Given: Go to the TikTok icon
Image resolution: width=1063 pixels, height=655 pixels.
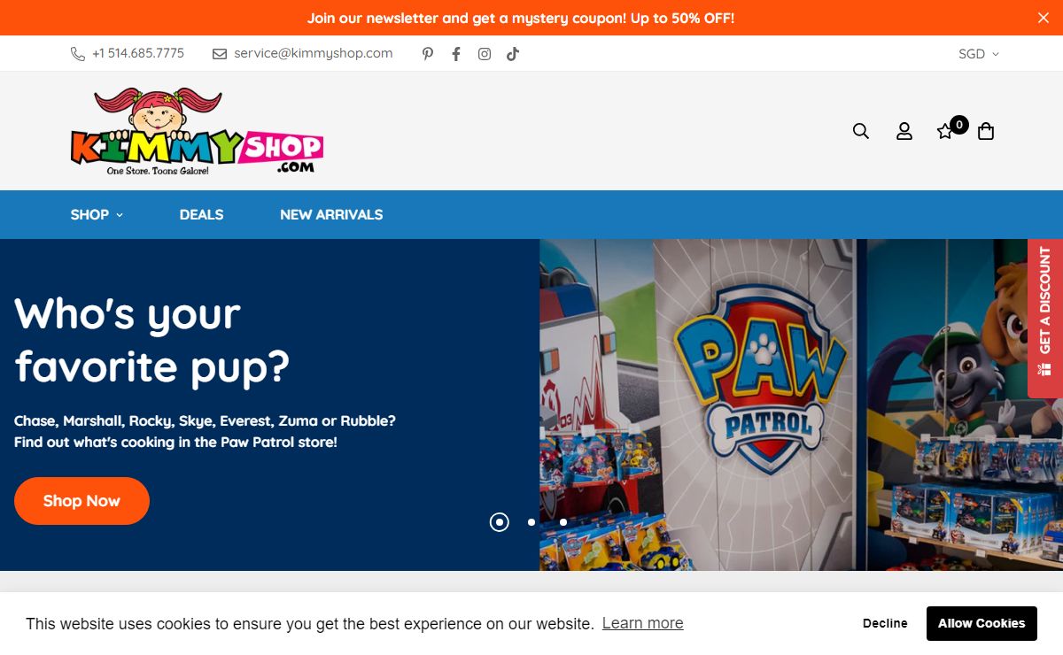Looking at the screenshot, I should tap(513, 54).
